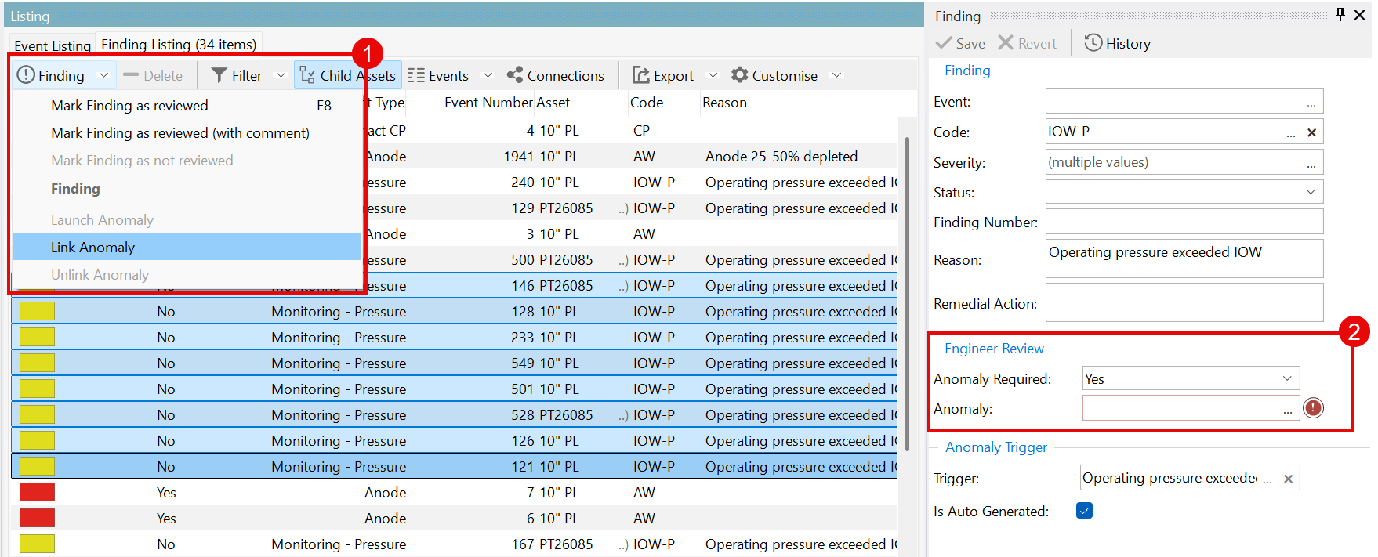The image size is (1378, 557).
Task: Select the row with event number 549
Action: tap(455, 363)
